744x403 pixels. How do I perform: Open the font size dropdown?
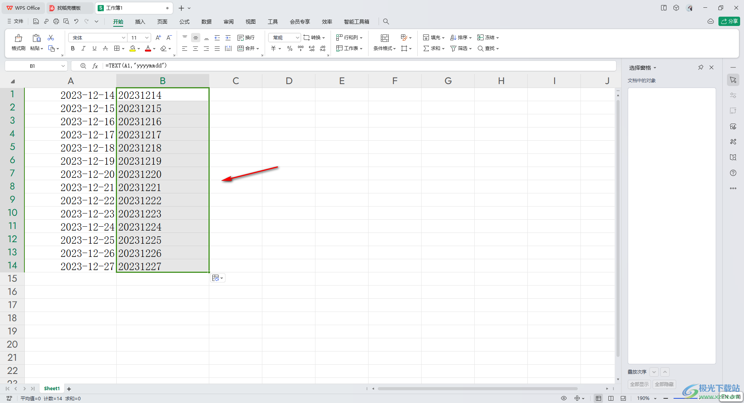tap(147, 38)
